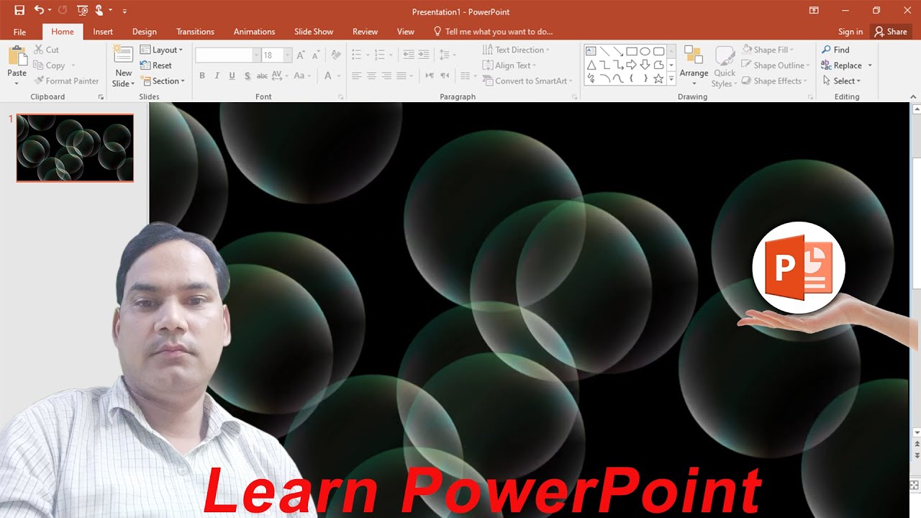
Task: Choose the rectangle shape in shapes gallery
Action: [632, 51]
